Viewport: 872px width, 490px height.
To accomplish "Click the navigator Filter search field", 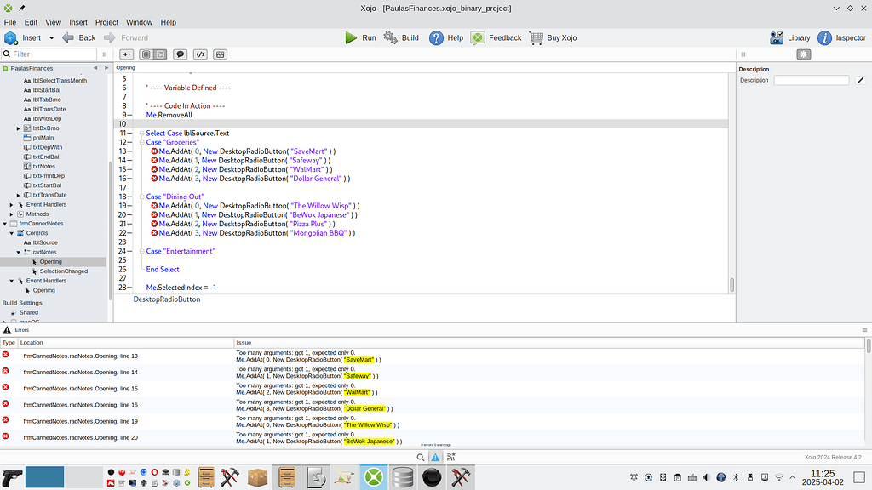I will (49, 54).
